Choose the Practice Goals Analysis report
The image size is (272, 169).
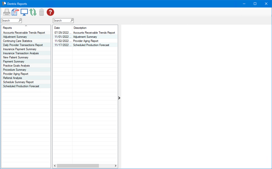[x=16, y=66]
